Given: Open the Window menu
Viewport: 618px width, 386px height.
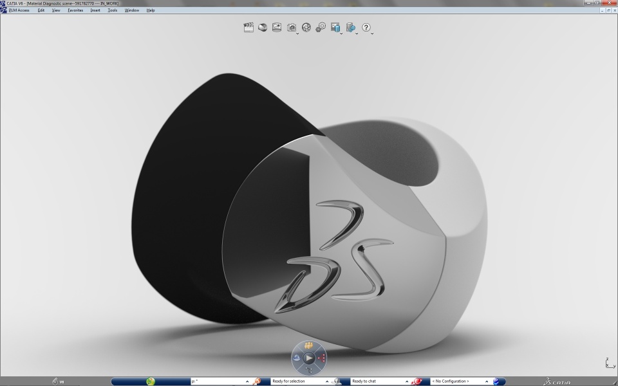Looking at the screenshot, I should click(x=131, y=10).
